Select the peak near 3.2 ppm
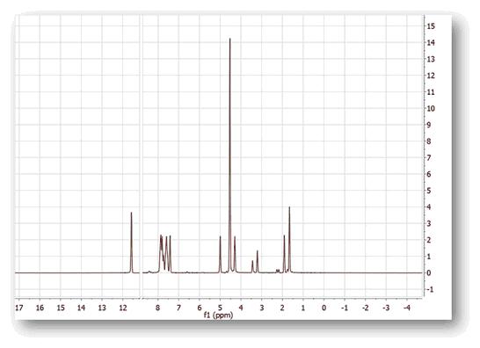 (x=258, y=261)
